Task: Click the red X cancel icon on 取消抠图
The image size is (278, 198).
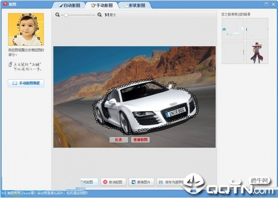Action: 105,182
